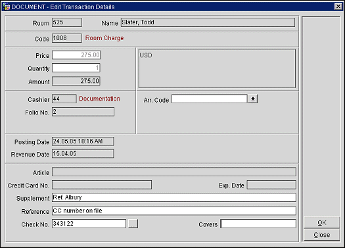Confirm changes with the OK button
The width and height of the screenshot is (345, 248).
pos(322,222)
